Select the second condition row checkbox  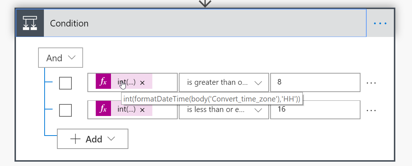point(65,110)
